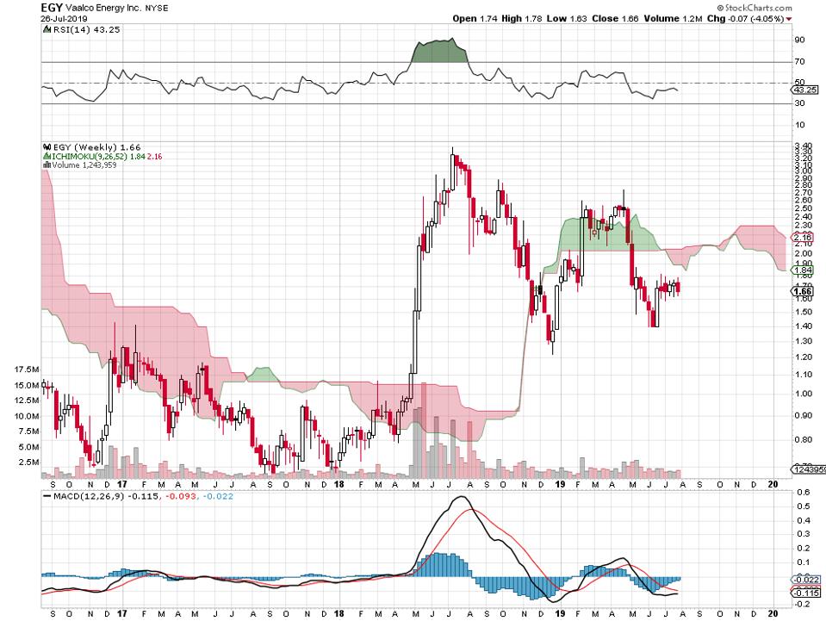The image size is (826, 621).
Task: Click the 2.00 label on price axis
Action: (x=803, y=253)
